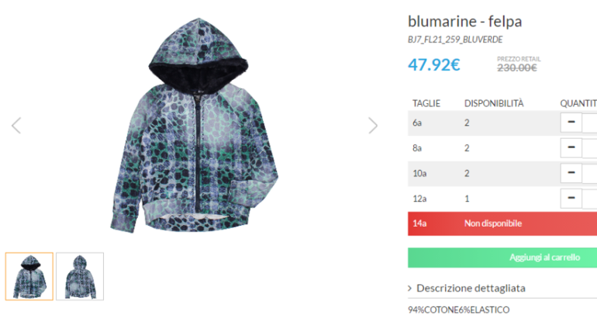Click the main hoodie product image

click(195, 126)
